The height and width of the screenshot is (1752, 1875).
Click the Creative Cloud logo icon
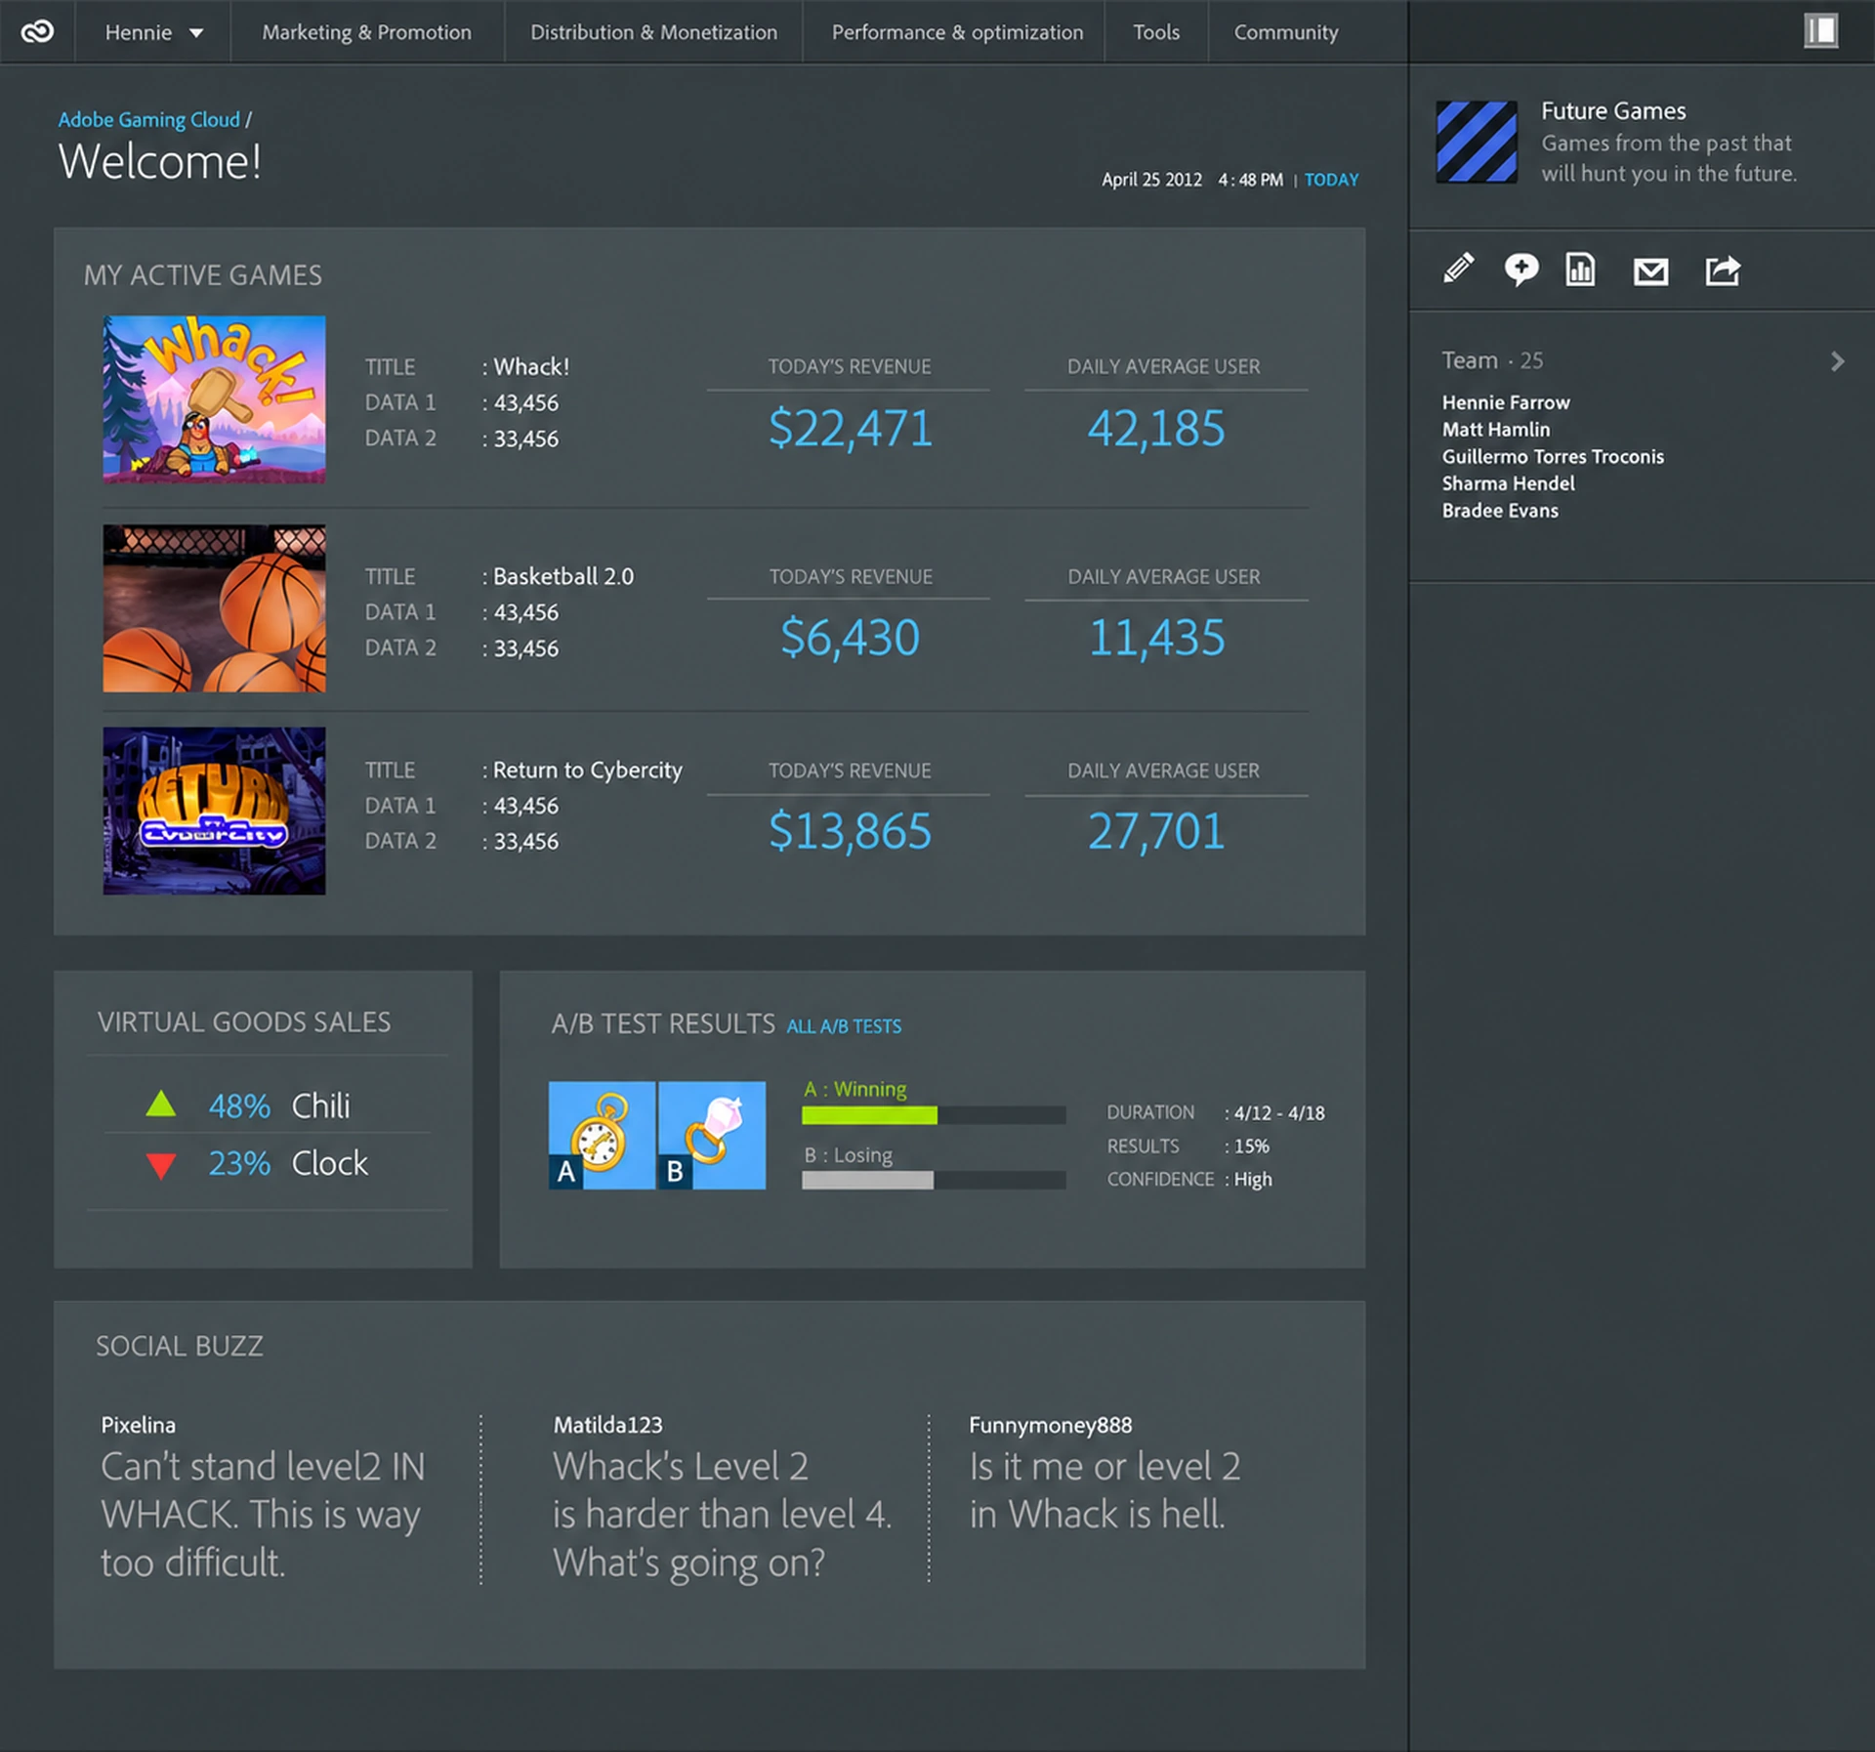37,32
